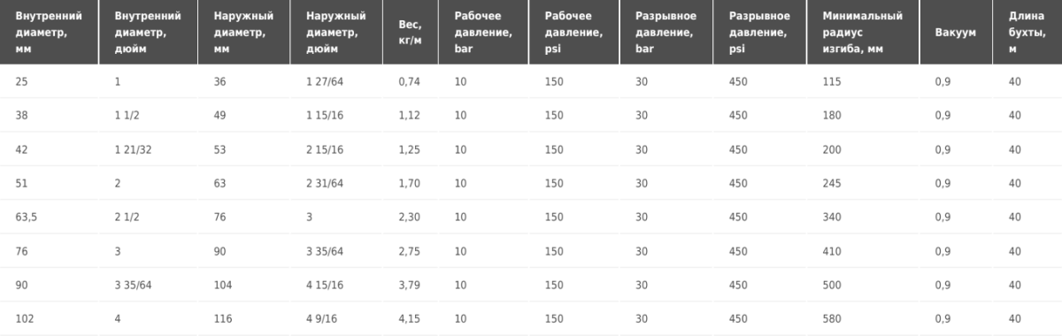Click the 'Рабочее давление, bar' header
This screenshot has width=1062, height=336.
pyautogui.click(x=483, y=33)
